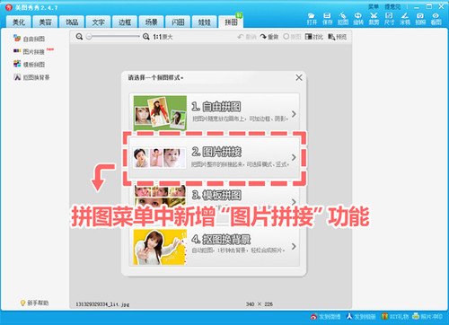Viewport: 449px width, 325px height.
Task: Switch to the 边框 tab
Action: (x=125, y=22)
